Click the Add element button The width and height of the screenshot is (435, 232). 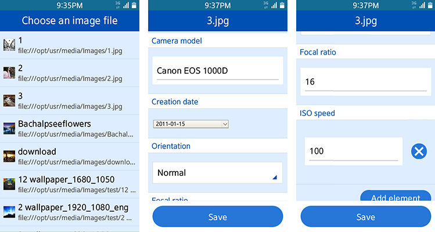pyautogui.click(x=395, y=197)
